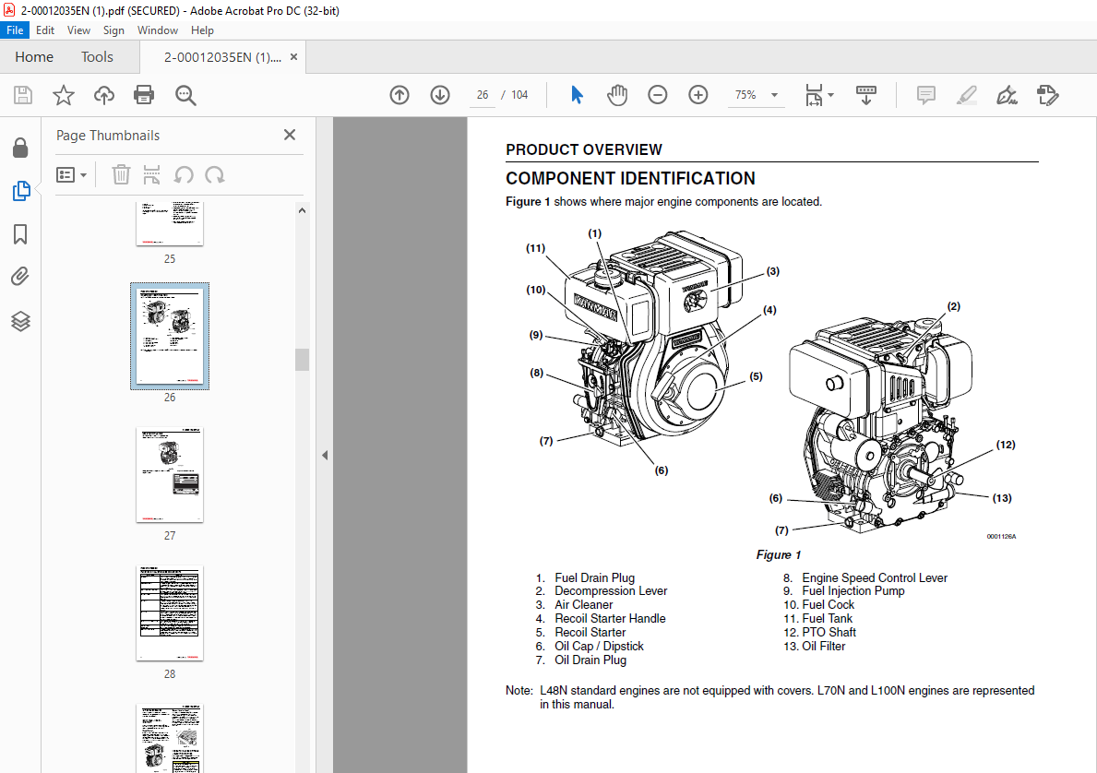Choose the Selection arrow tool
This screenshot has width=1097, height=773.
(x=577, y=95)
